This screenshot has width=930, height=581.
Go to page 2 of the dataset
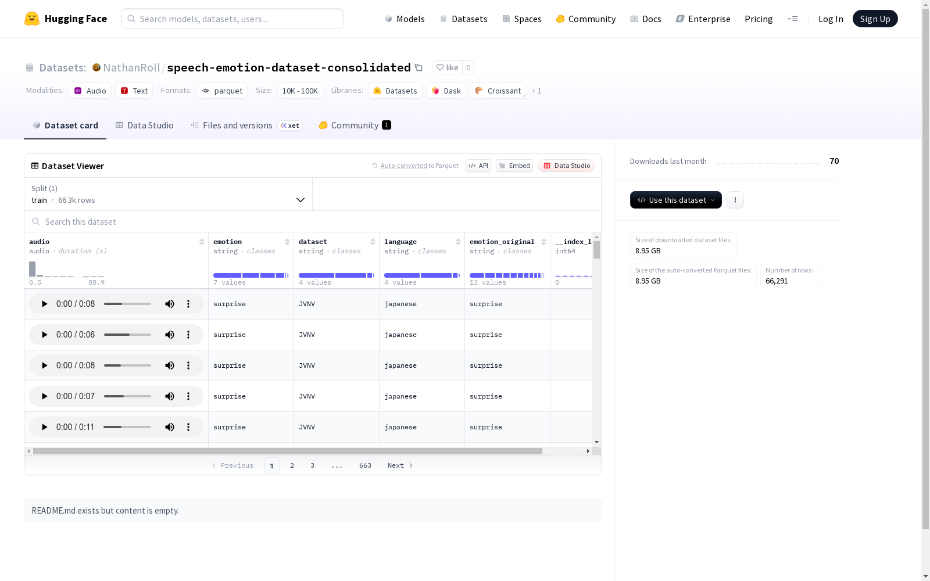[x=292, y=465]
